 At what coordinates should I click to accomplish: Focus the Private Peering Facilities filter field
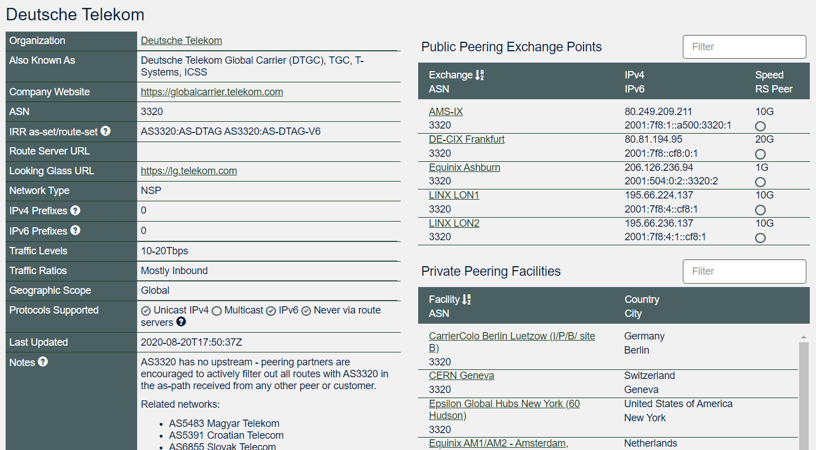(744, 271)
